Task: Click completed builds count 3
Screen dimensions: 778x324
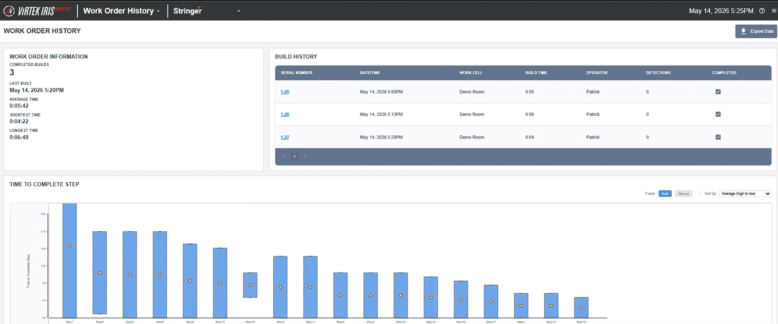Action: [x=12, y=72]
